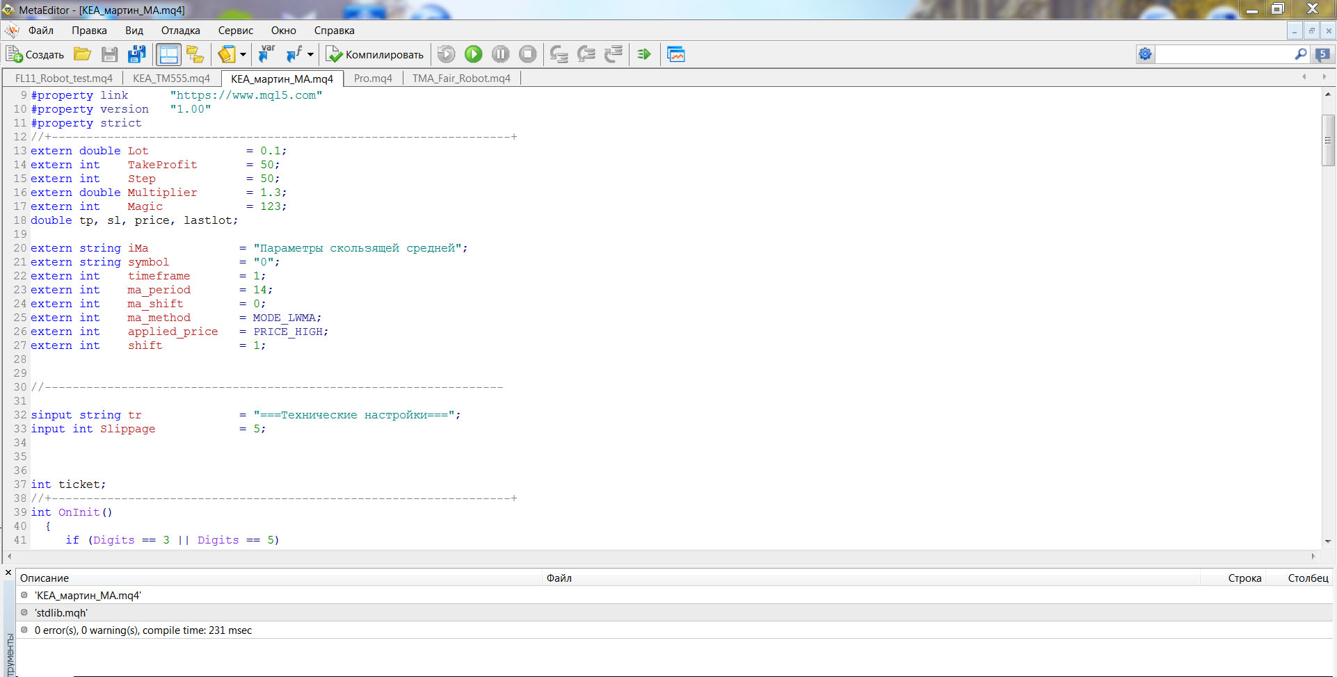This screenshot has width=1337, height=677.
Task: Click the green arrow profiling start icon
Action: (644, 54)
